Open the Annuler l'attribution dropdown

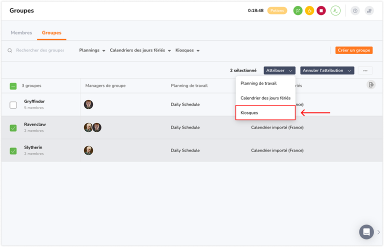(x=327, y=70)
